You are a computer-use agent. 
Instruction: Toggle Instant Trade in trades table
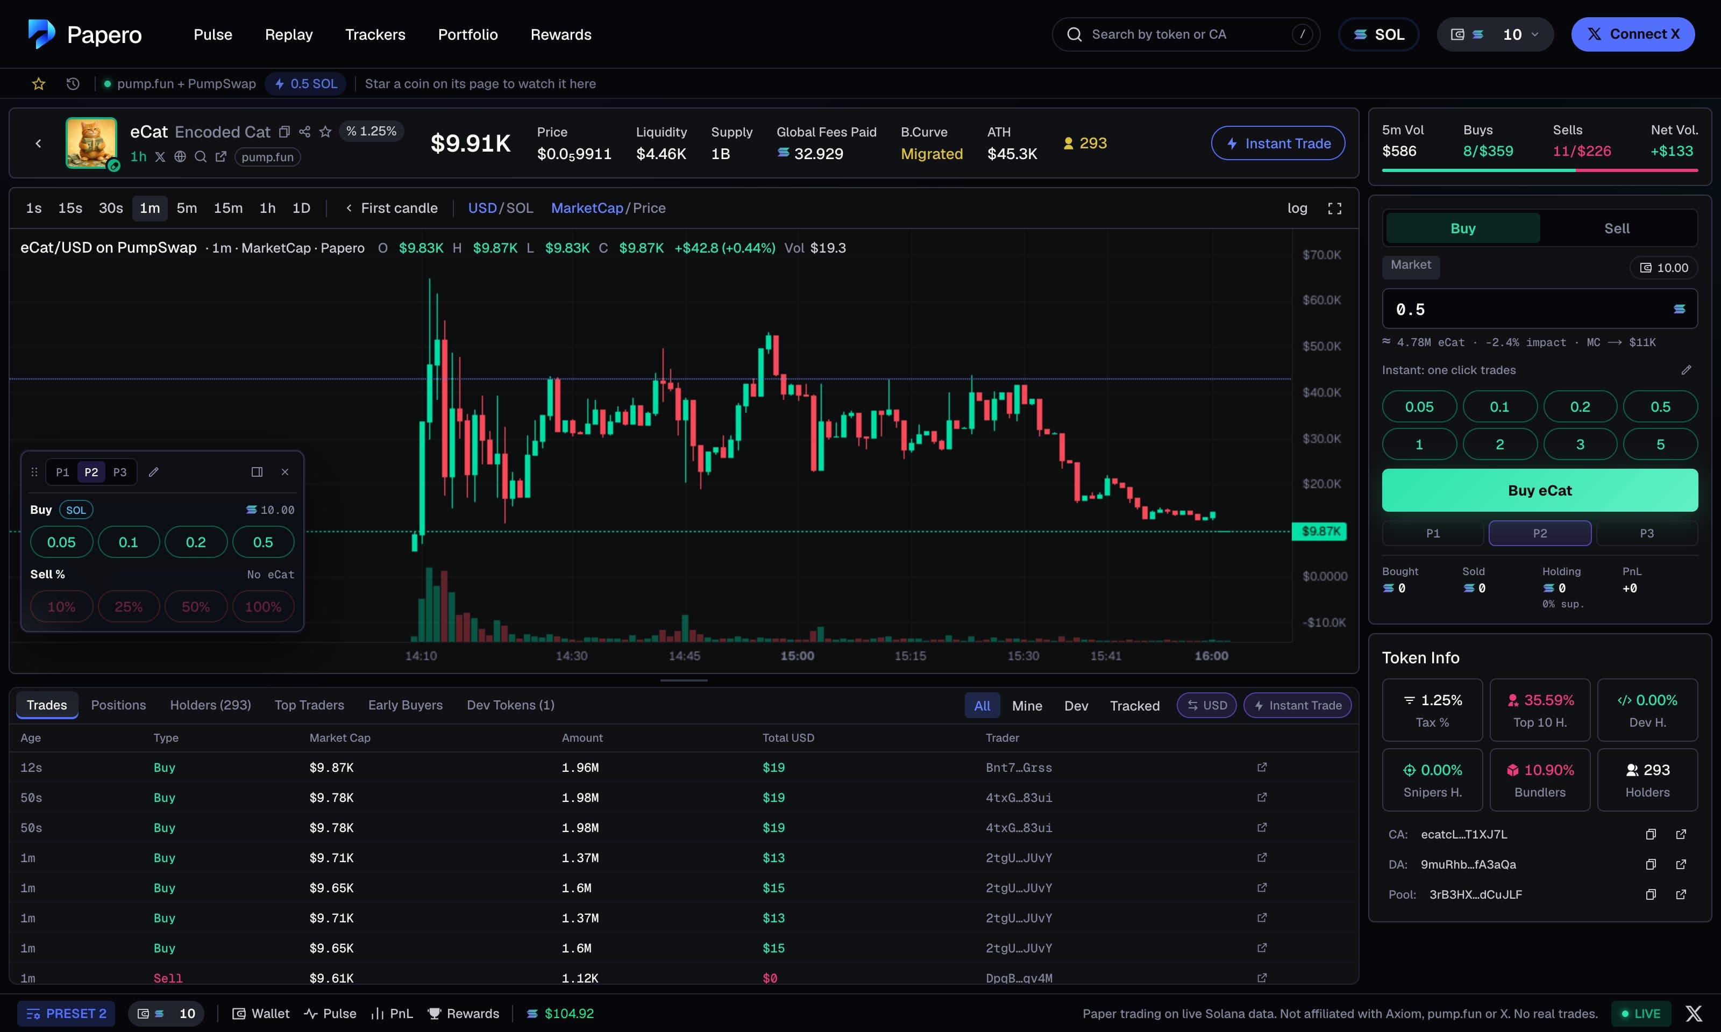pyautogui.click(x=1297, y=705)
